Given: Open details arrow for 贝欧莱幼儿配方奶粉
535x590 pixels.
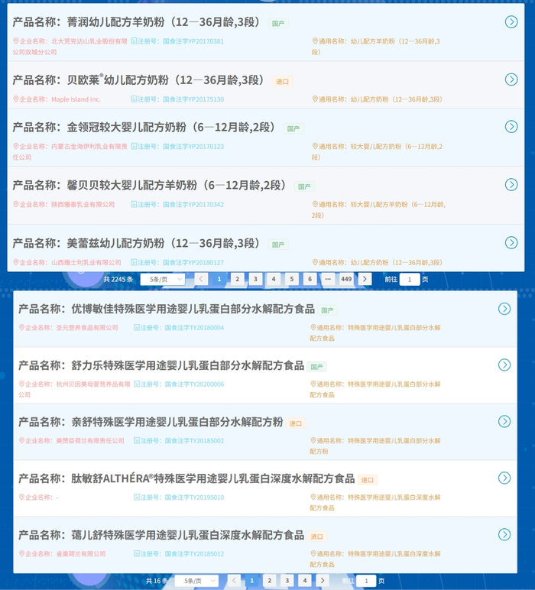Looking at the screenshot, I should 511,79.
